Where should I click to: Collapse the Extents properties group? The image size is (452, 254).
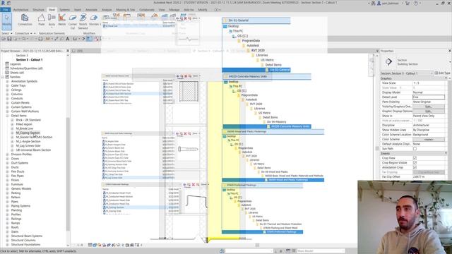click(x=446, y=154)
